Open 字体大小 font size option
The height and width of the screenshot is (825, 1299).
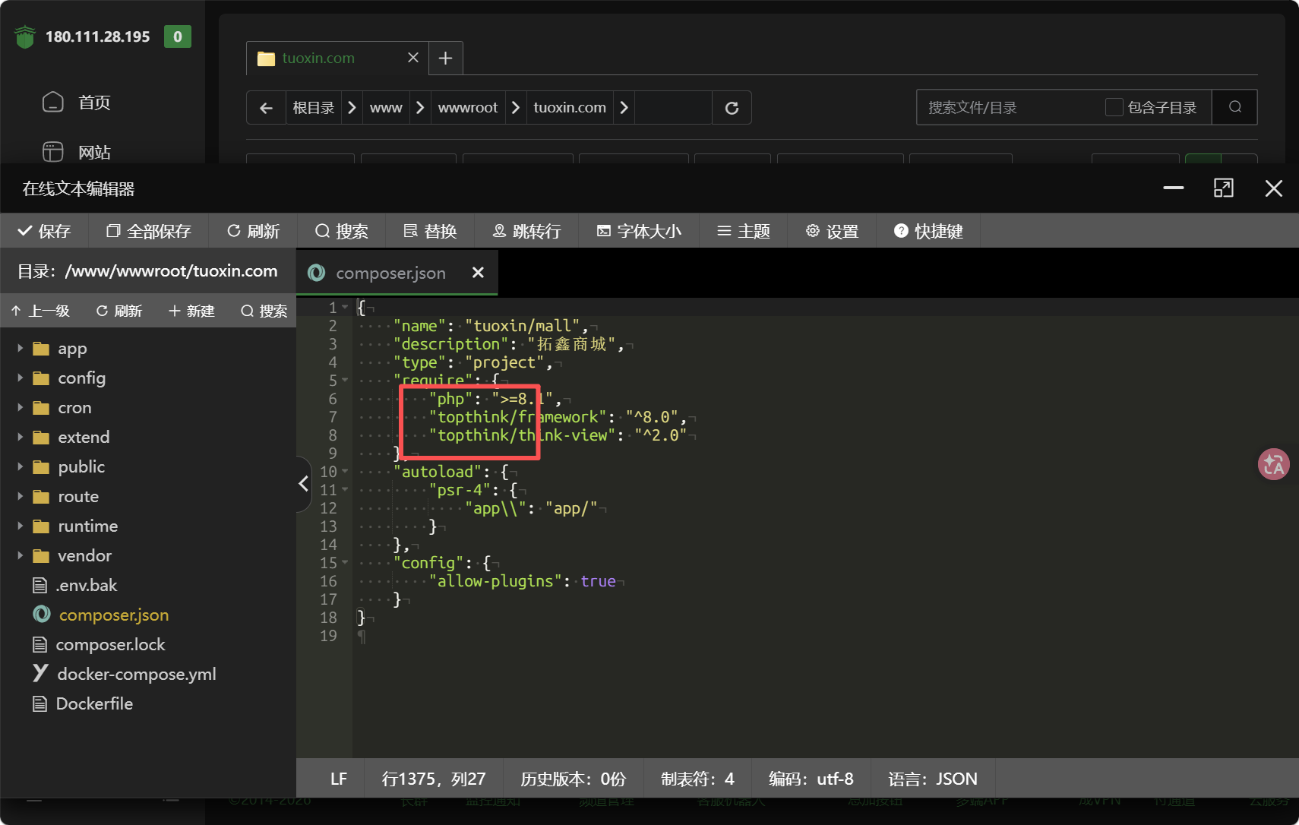[639, 231]
